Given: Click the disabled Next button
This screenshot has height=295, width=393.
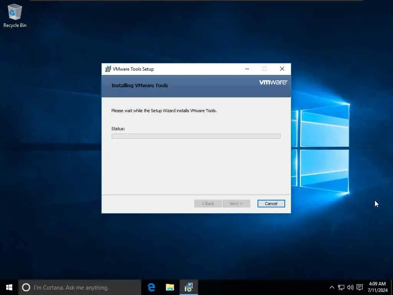Looking at the screenshot, I should [236, 204].
